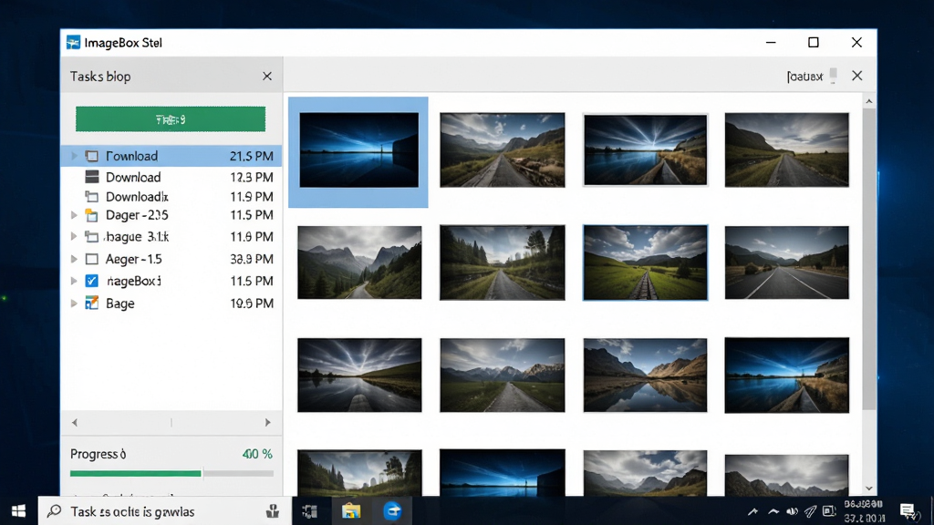Open the Windows Start menu
The height and width of the screenshot is (525, 934).
18,510
